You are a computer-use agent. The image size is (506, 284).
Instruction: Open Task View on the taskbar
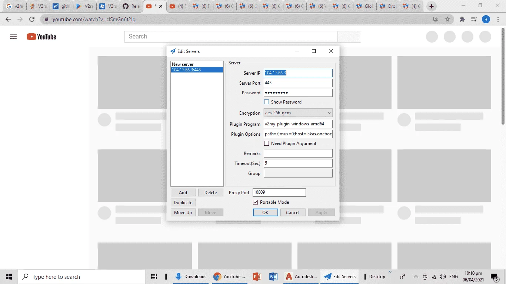click(x=154, y=277)
